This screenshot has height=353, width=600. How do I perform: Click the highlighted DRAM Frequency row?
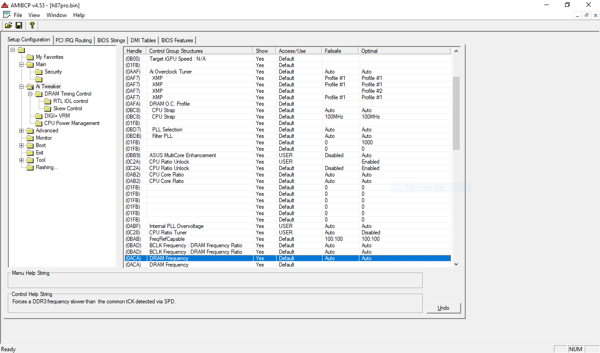pyautogui.click(x=288, y=258)
